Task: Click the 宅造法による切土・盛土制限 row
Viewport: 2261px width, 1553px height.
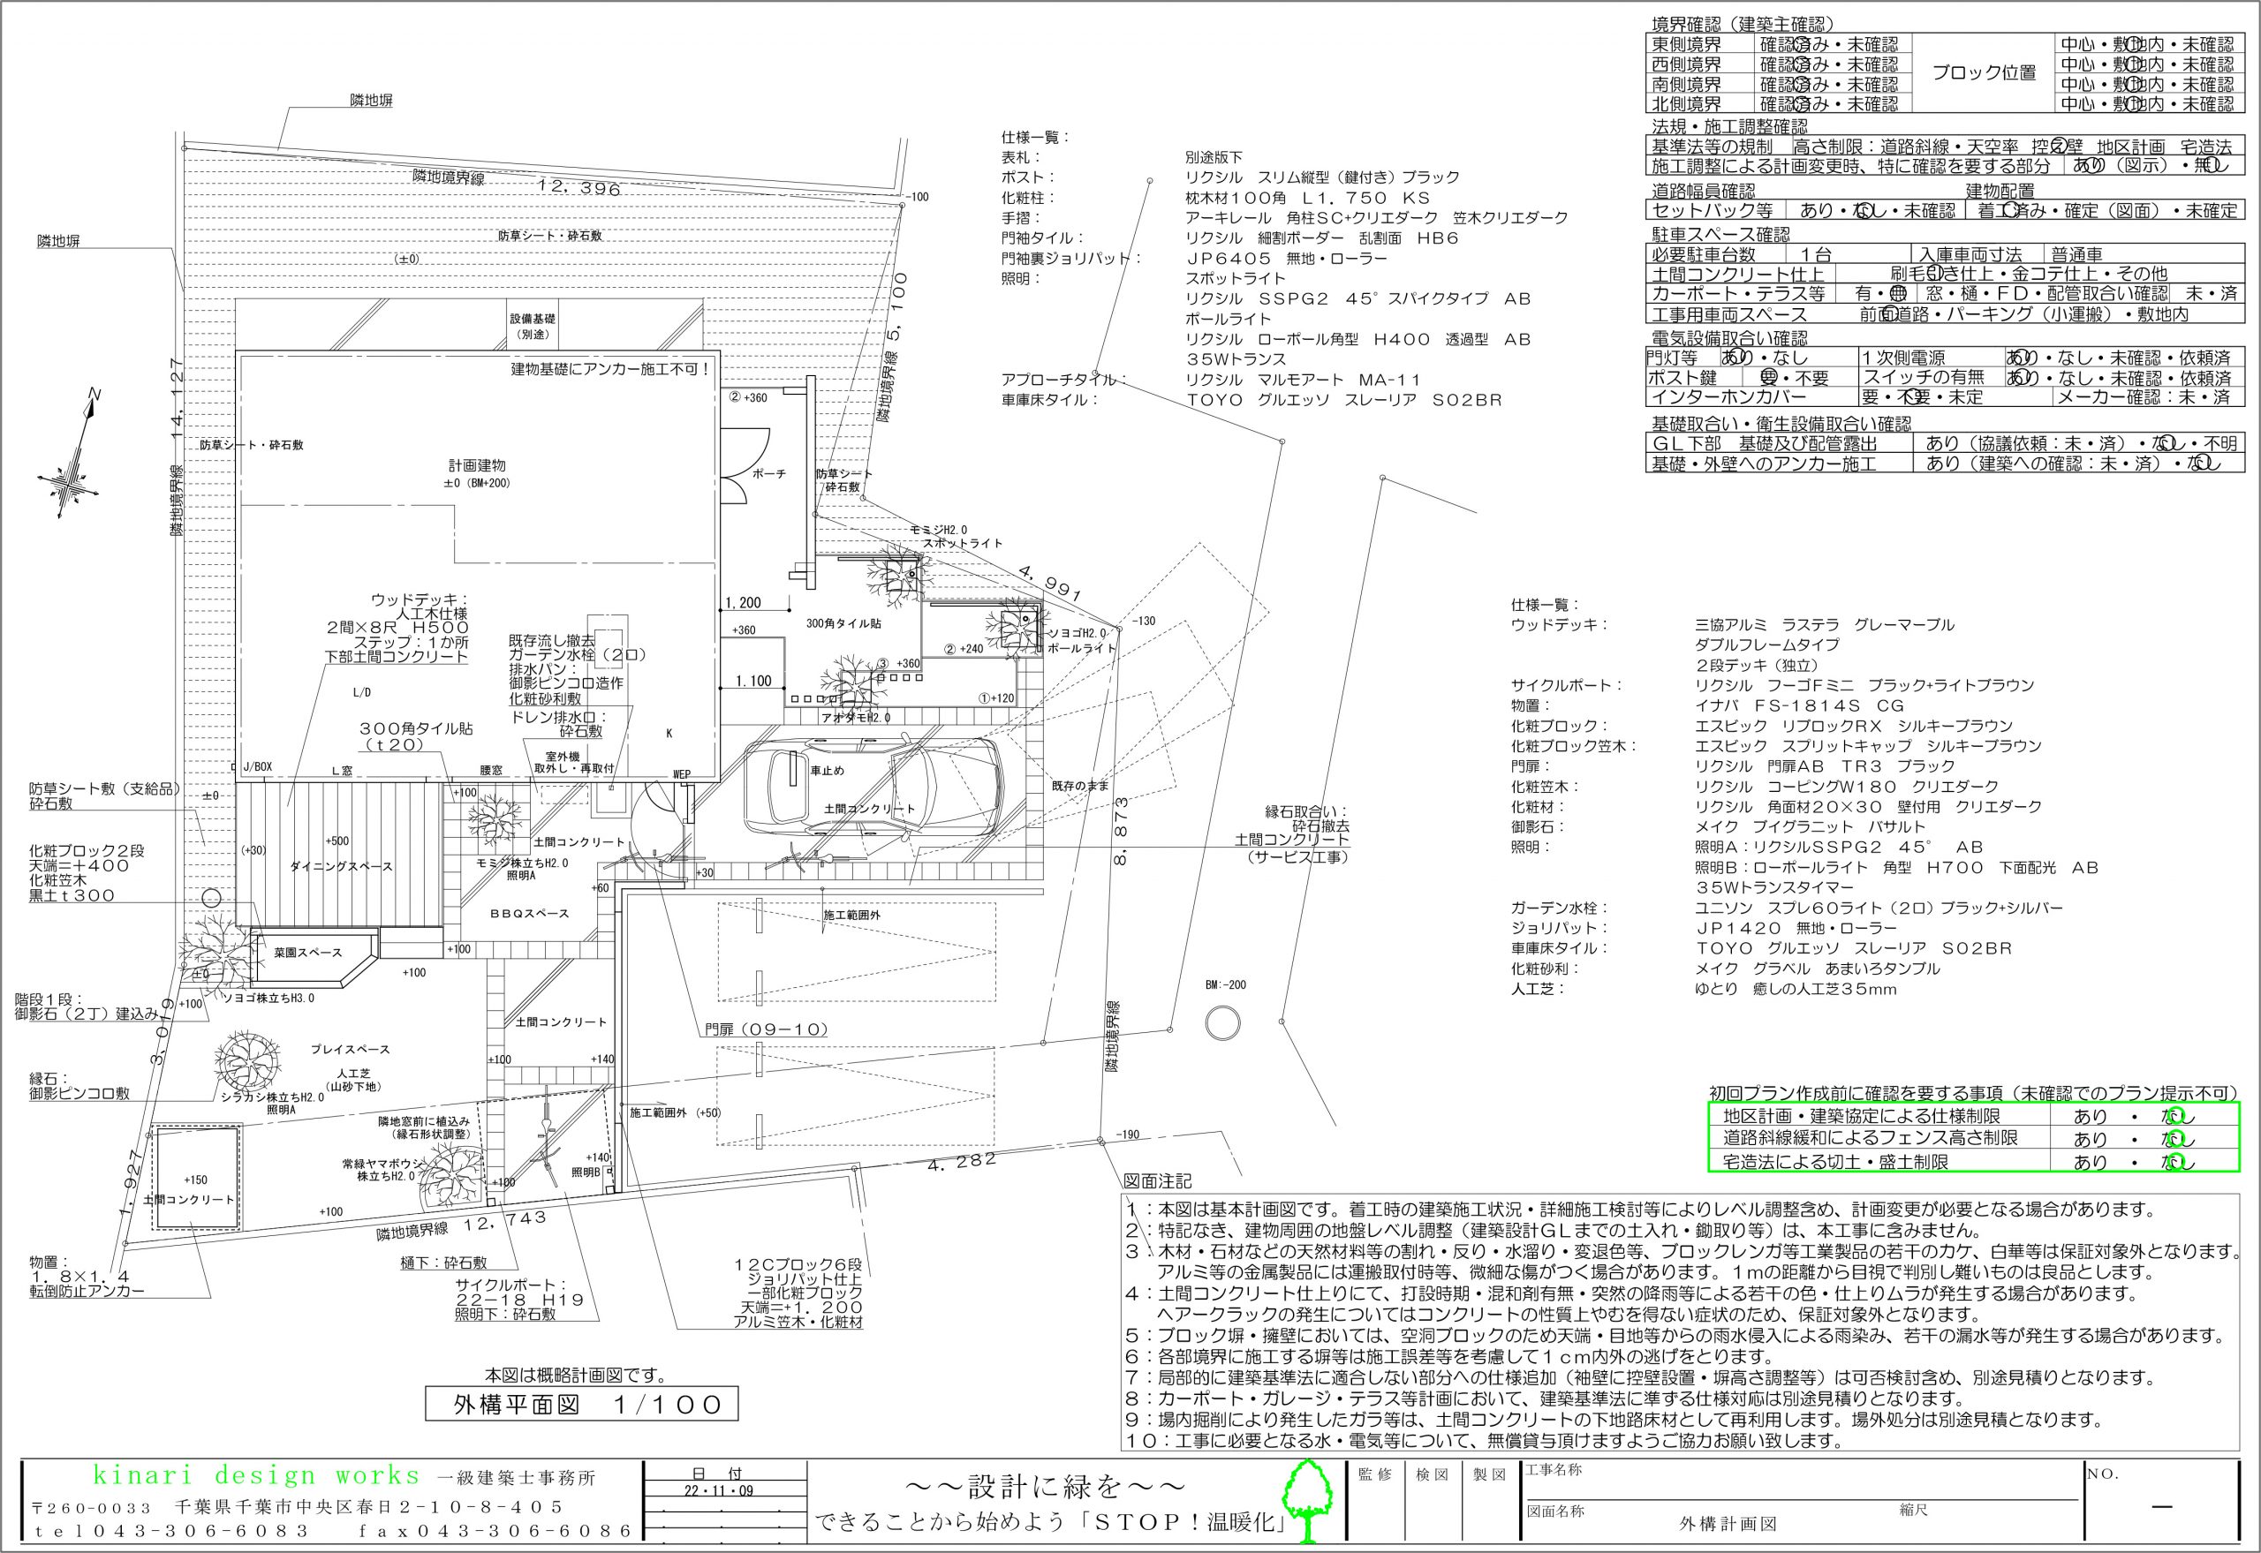Action: [1974, 1161]
